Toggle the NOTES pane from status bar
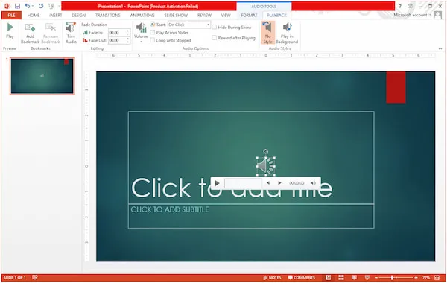Screen dimensions: 447x283 [272, 278]
